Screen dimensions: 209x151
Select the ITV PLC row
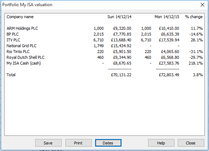104,40
